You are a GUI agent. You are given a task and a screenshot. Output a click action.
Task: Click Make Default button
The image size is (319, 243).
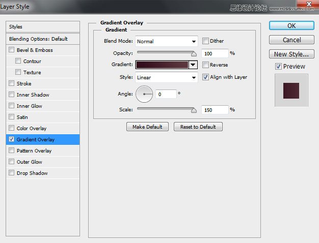coord(147,127)
